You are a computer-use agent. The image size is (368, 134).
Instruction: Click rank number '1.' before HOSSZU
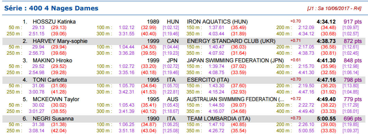pos(25,22)
